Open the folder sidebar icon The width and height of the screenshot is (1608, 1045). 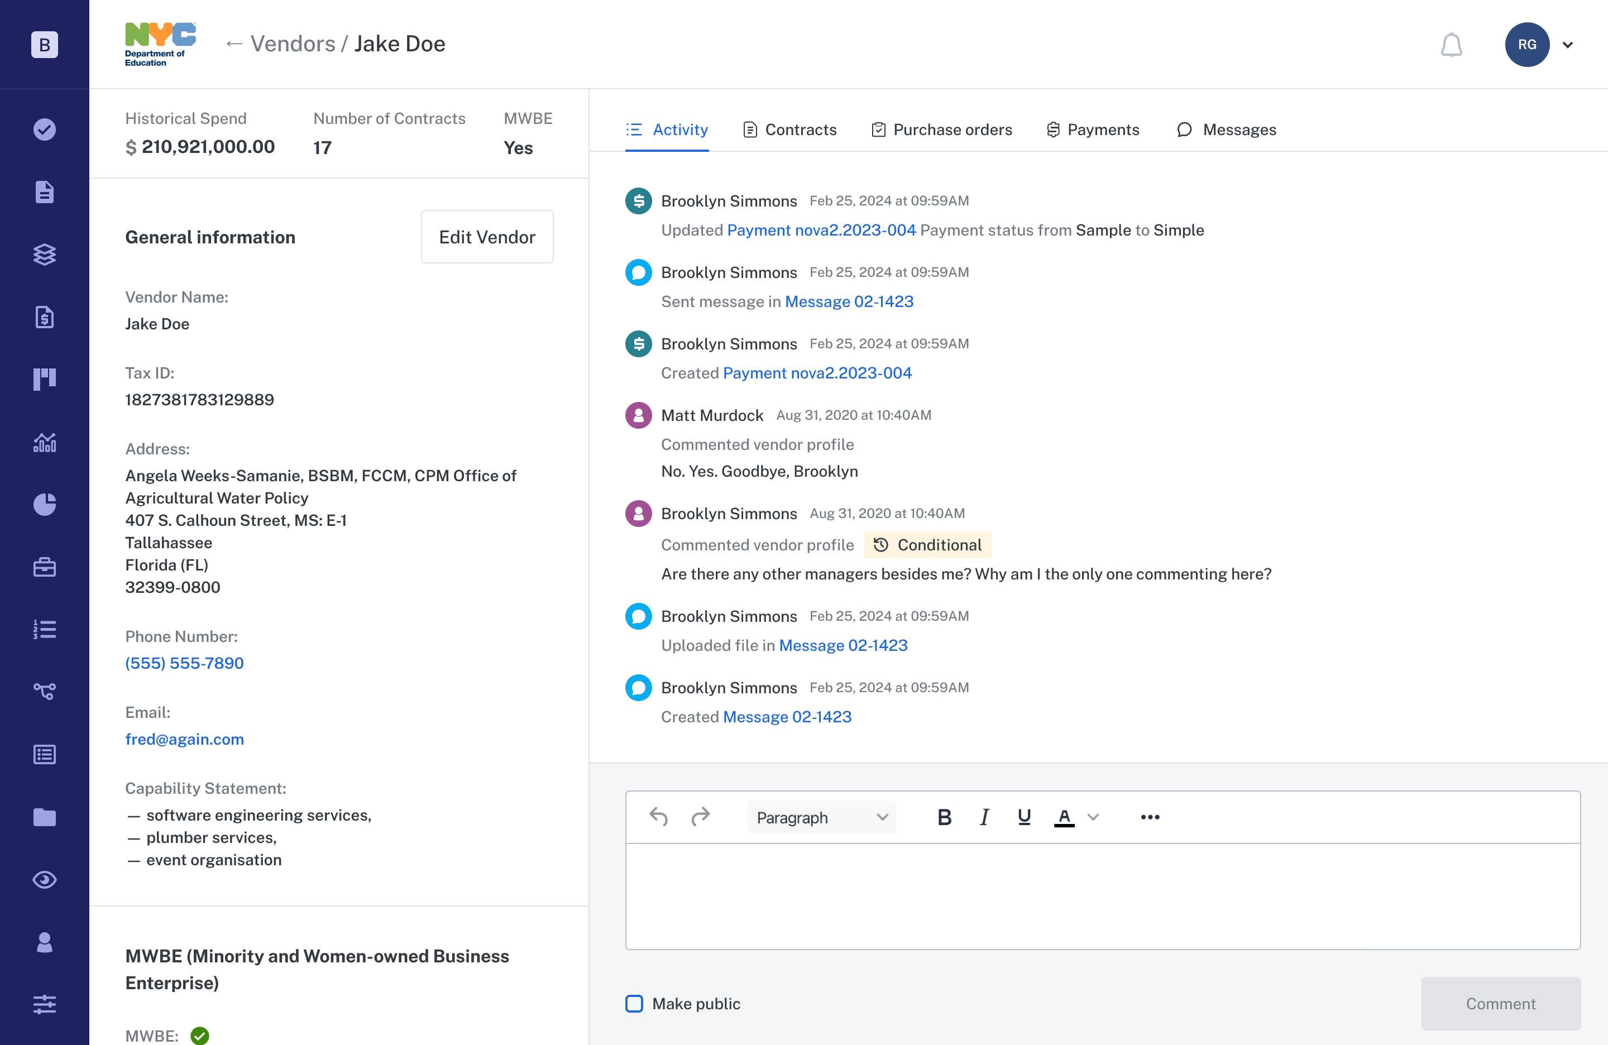pyautogui.click(x=45, y=817)
